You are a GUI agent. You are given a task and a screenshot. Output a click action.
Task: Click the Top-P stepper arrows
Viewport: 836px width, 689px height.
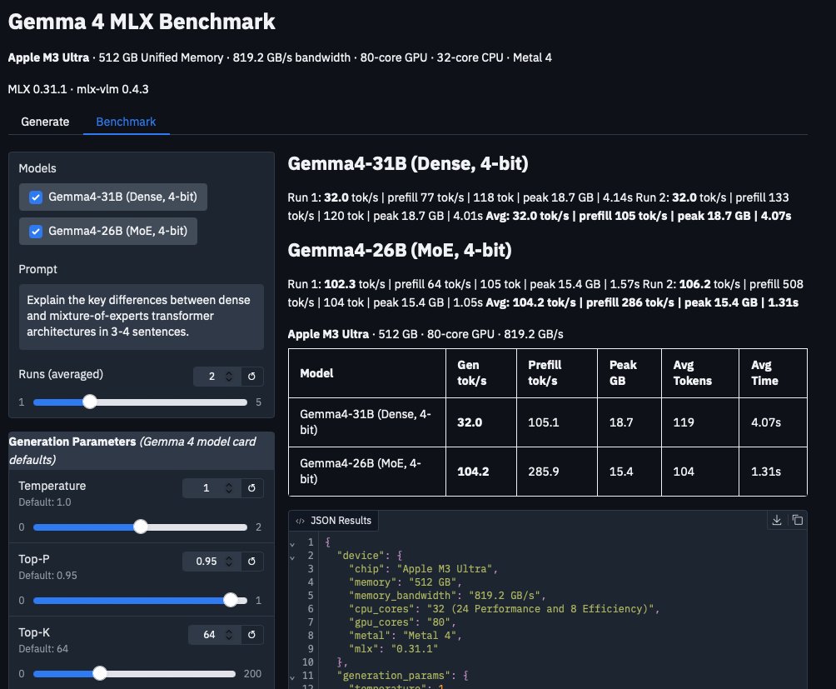coord(229,561)
